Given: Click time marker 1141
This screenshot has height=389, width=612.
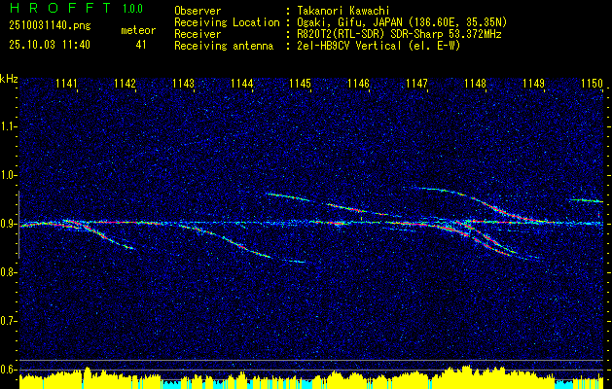Looking at the screenshot, I should [66, 84].
